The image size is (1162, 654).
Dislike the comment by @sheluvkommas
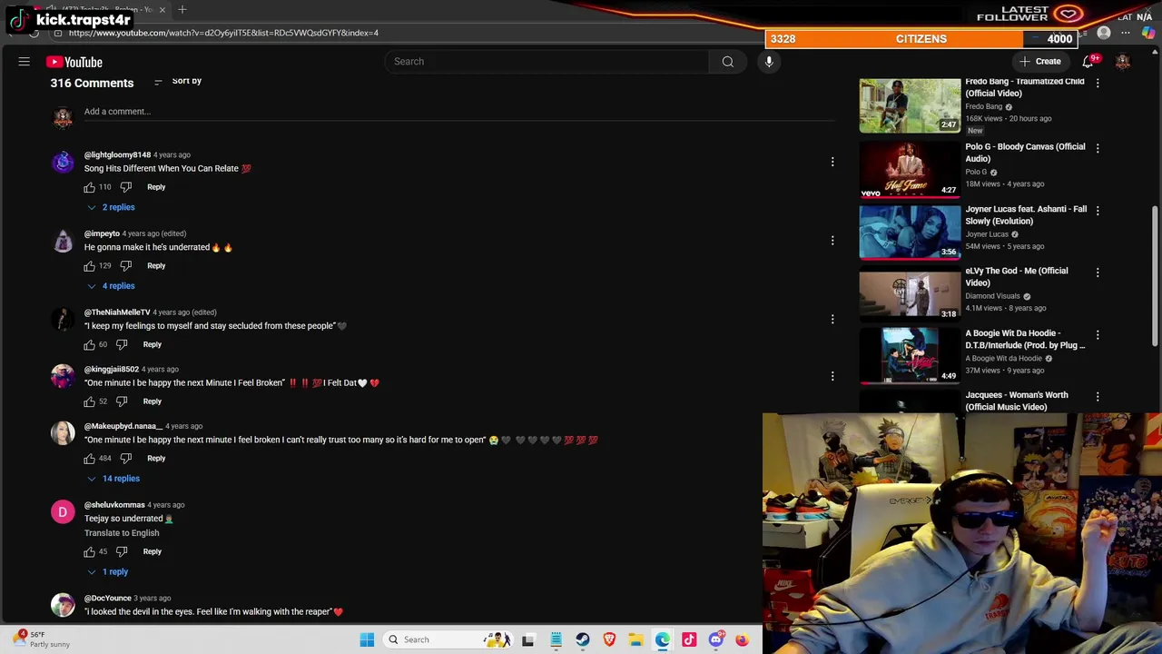click(122, 551)
